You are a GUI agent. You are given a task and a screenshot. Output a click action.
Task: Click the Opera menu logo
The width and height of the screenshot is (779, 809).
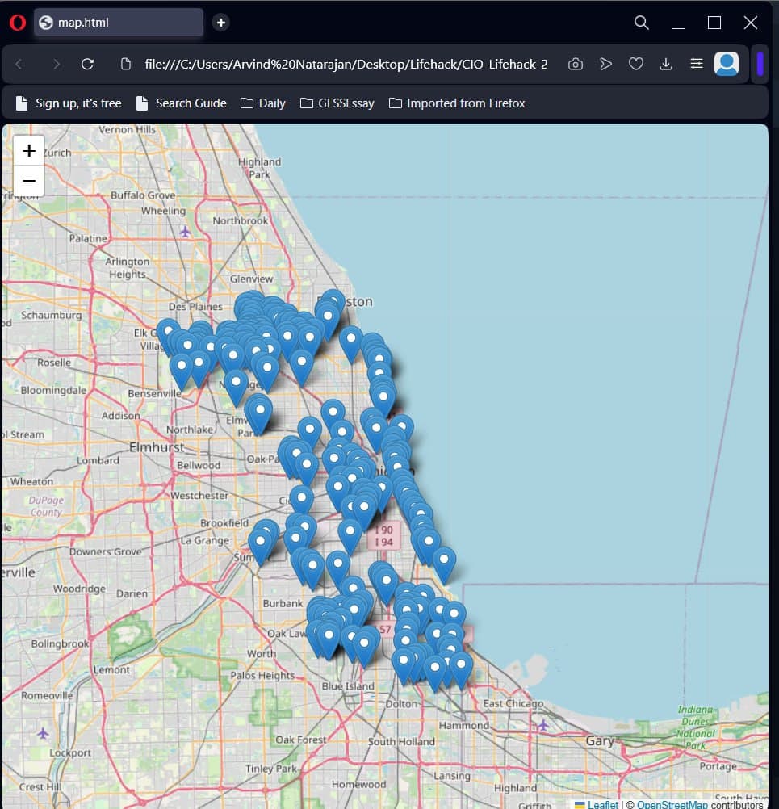[17, 23]
